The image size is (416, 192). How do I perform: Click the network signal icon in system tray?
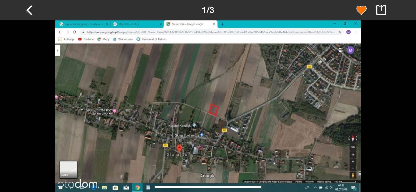point(327,187)
